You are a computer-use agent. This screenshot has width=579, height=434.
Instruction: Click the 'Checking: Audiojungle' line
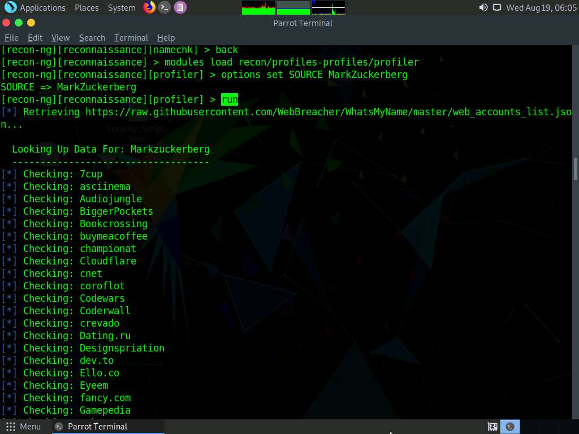[x=72, y=199]
